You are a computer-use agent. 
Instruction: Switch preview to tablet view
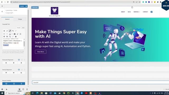(23, 89)
